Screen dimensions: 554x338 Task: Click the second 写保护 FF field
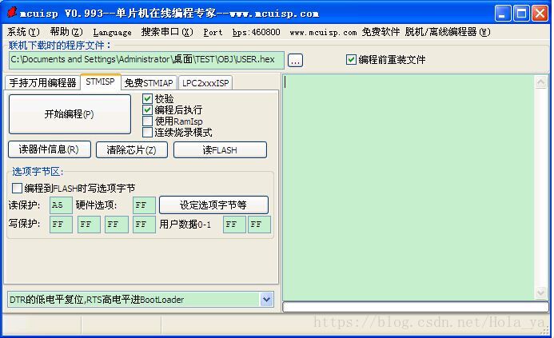click(x=89, y=225)
